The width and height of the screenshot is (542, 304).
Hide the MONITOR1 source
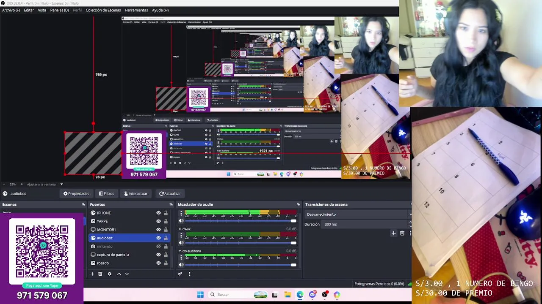pyautogui.click(x=158, y=230)
